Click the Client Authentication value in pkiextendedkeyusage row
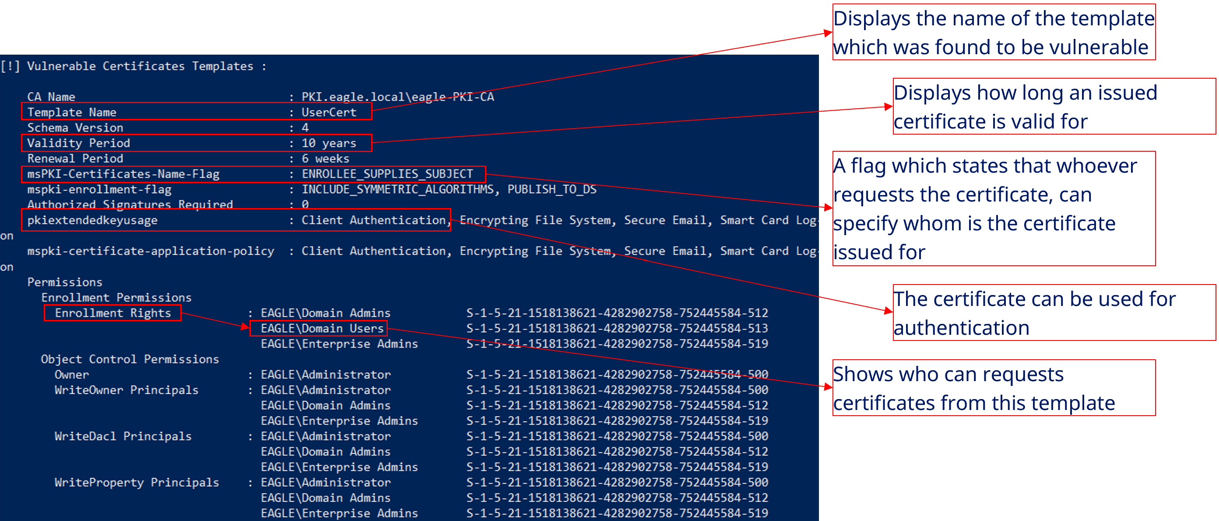Viewport: 1219px width, 521px height. [374, 220]
